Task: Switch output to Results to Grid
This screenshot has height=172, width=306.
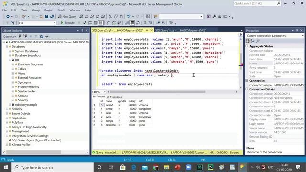Action: click(132, 23)
